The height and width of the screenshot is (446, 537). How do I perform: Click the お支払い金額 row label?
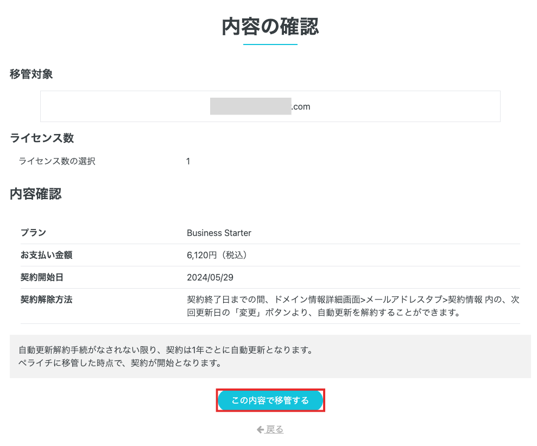coord(46,255)
